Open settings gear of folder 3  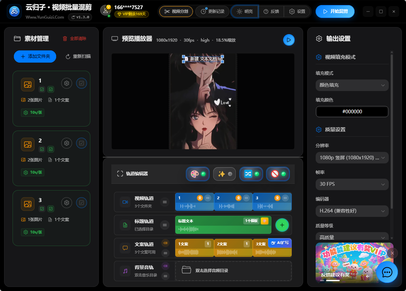(67, 203)
